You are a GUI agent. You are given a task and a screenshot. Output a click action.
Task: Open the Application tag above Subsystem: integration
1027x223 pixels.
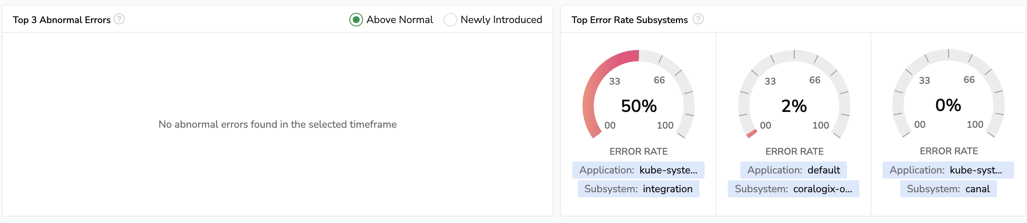coord(638,170)
